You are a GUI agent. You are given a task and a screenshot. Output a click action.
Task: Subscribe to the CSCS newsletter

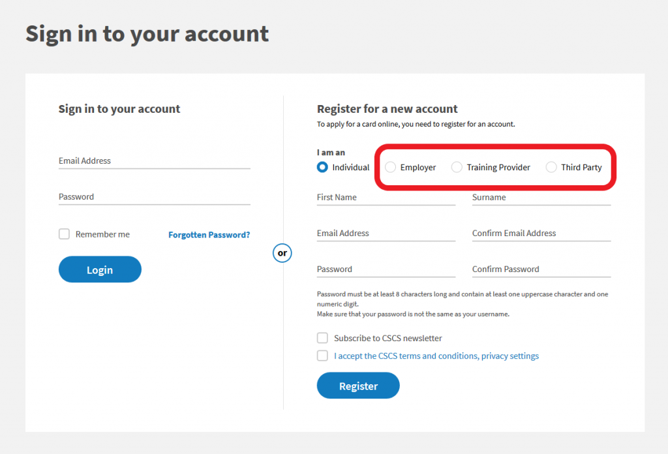(322, 338)
